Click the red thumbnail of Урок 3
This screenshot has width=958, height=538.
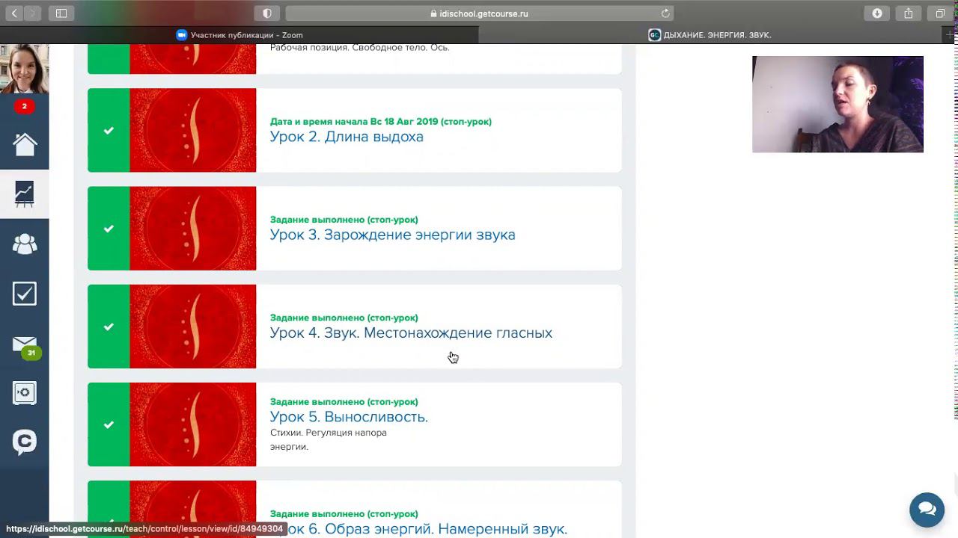tap(193, 228)
